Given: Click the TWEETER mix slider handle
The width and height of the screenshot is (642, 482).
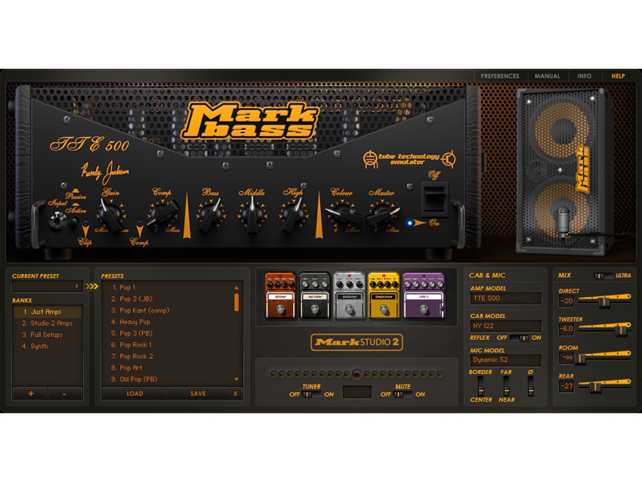Looking at the screenshot, I should (x=622, y=329).
